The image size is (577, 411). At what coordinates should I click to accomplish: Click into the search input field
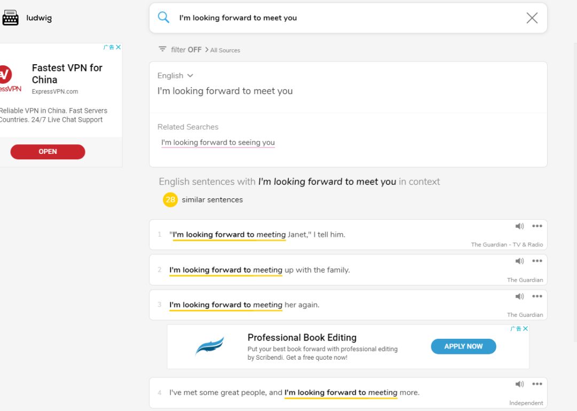347,18
